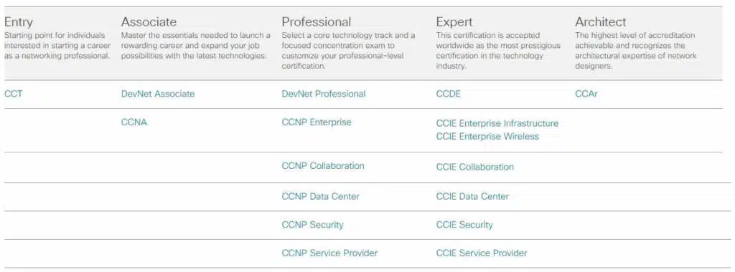Open CCIE Data Center link
The height and width of the screenshot is (272, 735).
(x=472, y=197)
